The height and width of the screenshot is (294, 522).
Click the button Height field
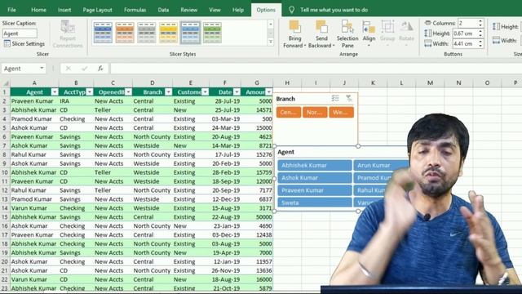(465, 33)
